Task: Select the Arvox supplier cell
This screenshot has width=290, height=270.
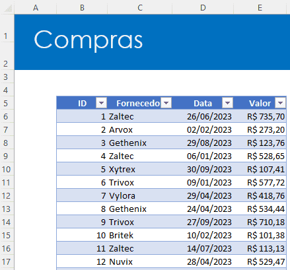Action: coord(140,129)
